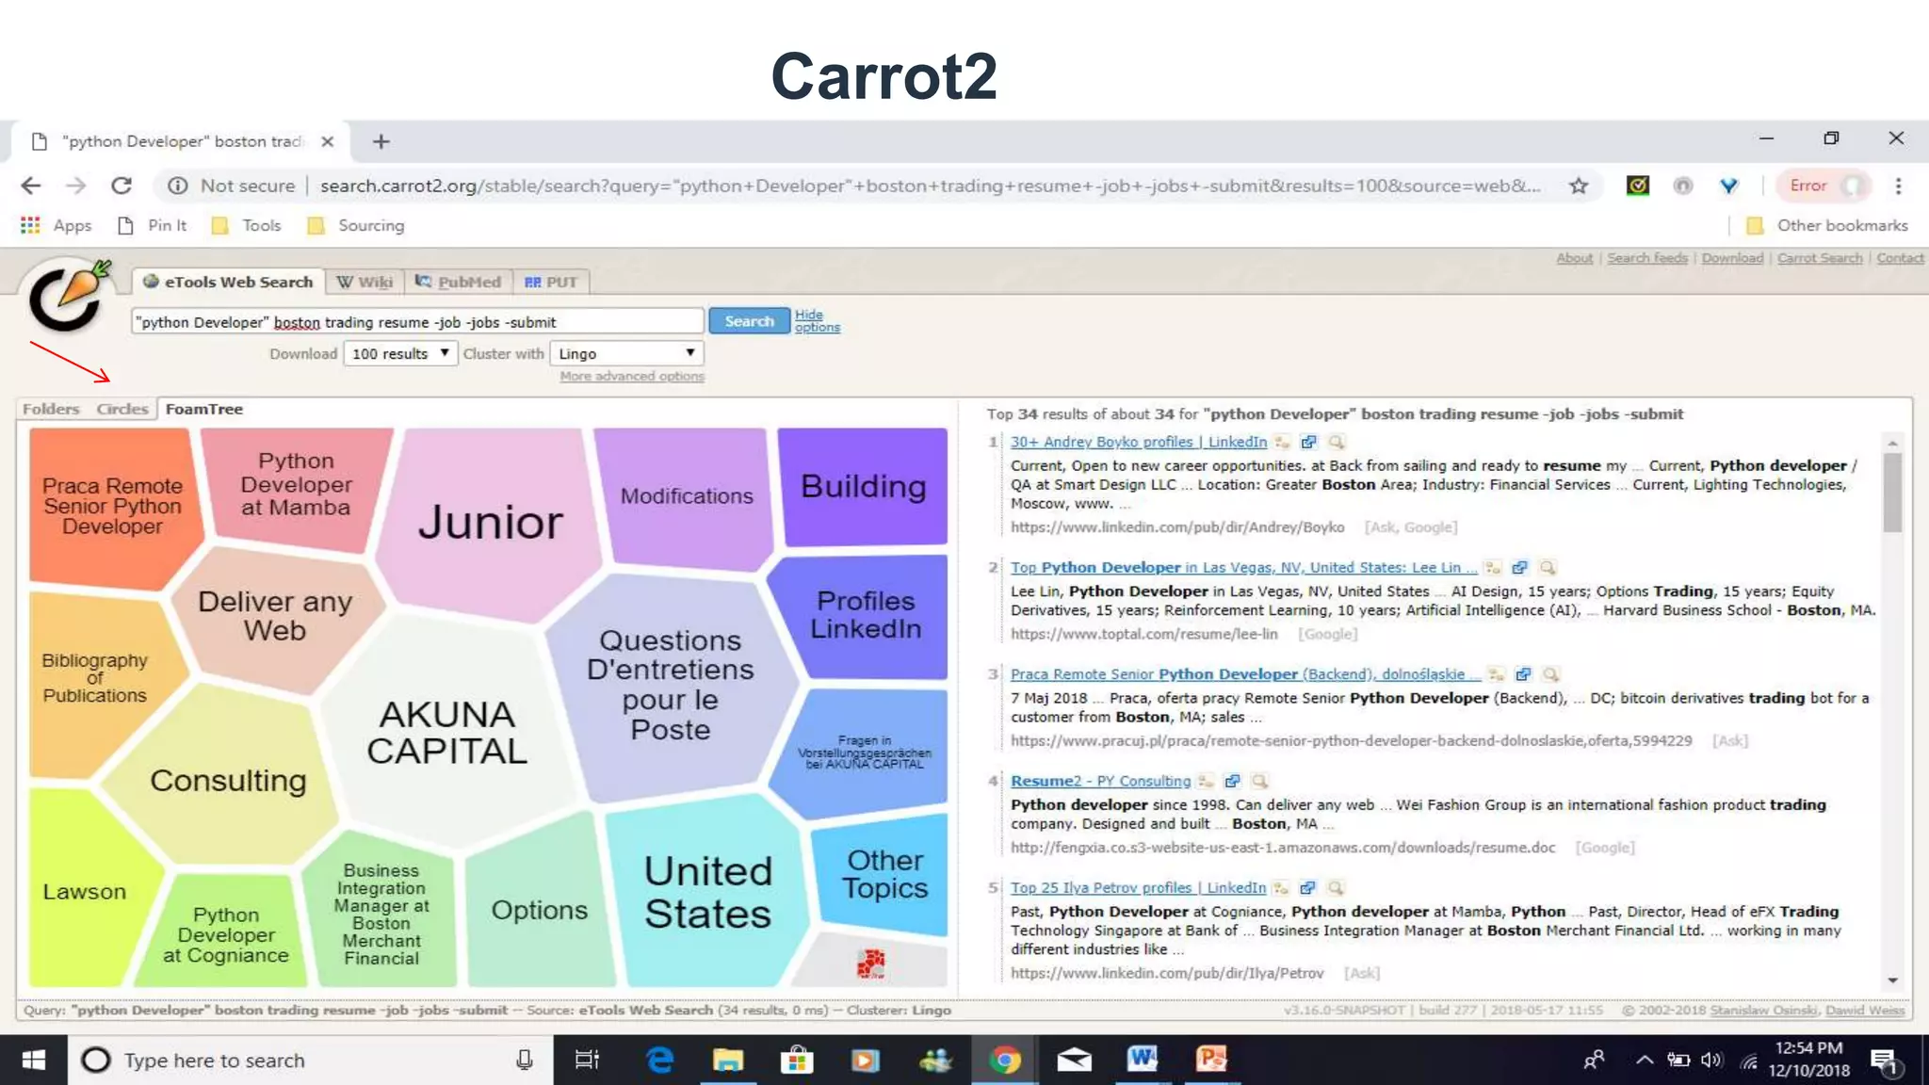Open Microsoft Edge from taskbar
This screenshot has height=1085, width=1929.
[659, 1060]
